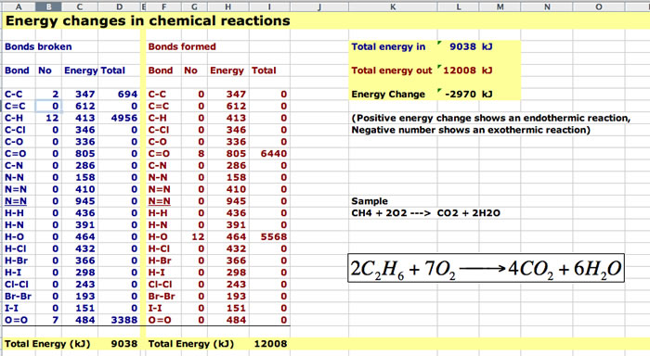Click the red Cl-Cl bond label

coord(160,285)
